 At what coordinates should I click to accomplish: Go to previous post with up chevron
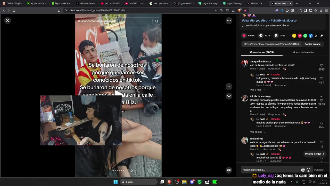(x=229, y=86)
